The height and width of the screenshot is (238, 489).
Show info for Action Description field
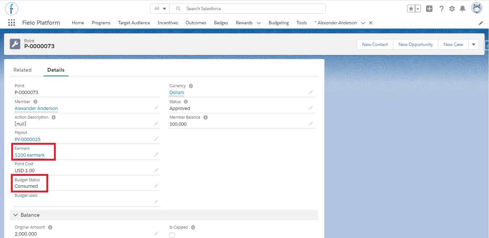tap(54, 118)
